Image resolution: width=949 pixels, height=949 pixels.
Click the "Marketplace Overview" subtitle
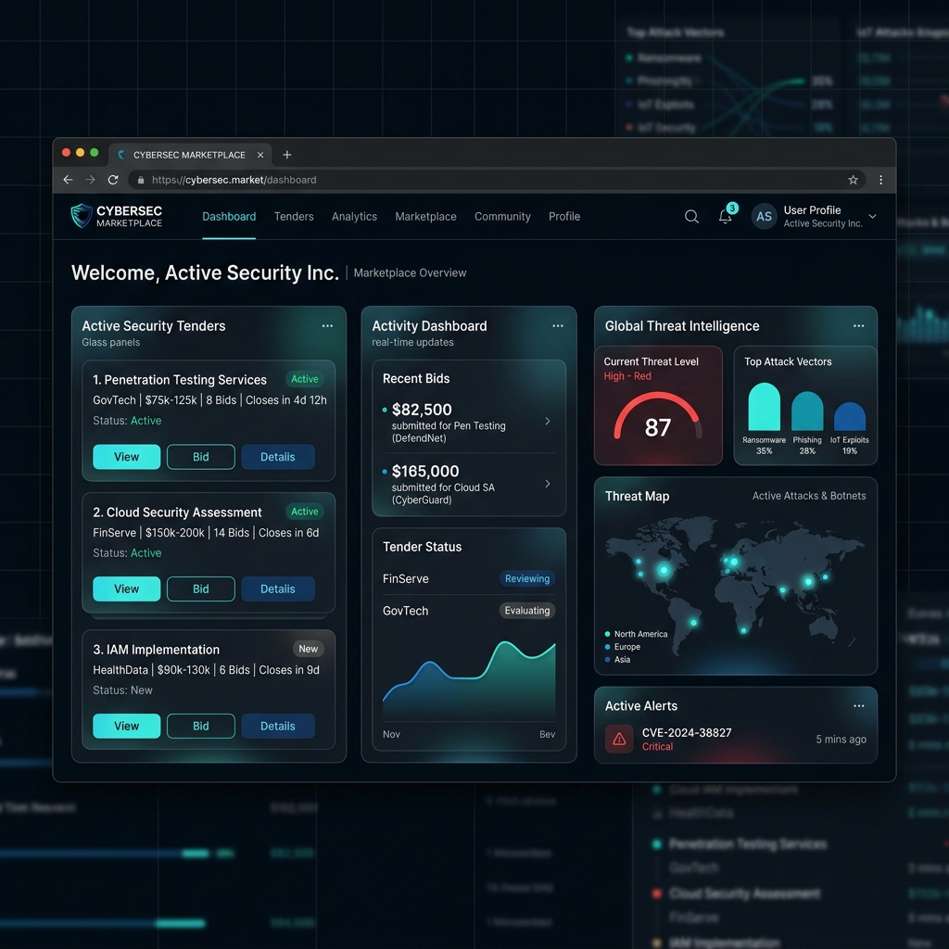pyautogui.click(x=410, y=273)
